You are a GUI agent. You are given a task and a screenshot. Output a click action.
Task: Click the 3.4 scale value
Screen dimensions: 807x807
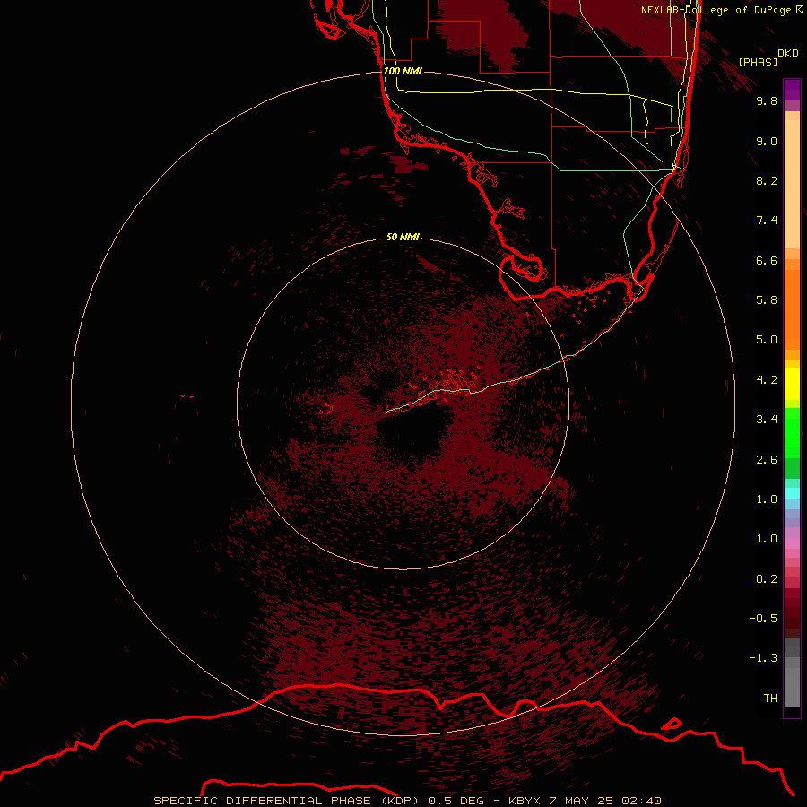point(767,420)
